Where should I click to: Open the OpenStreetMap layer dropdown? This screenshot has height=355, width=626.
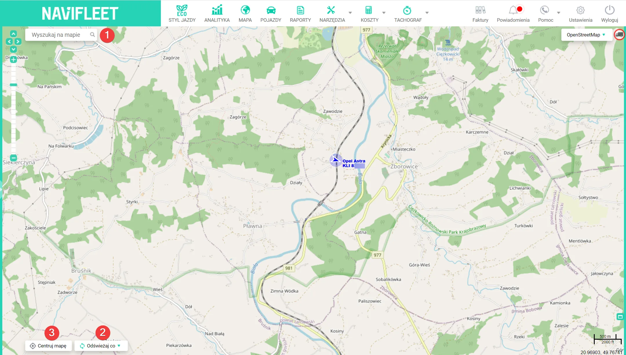coord(587,35)
